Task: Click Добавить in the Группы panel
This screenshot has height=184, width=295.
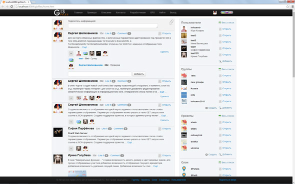Action: [x=227, y=108]
